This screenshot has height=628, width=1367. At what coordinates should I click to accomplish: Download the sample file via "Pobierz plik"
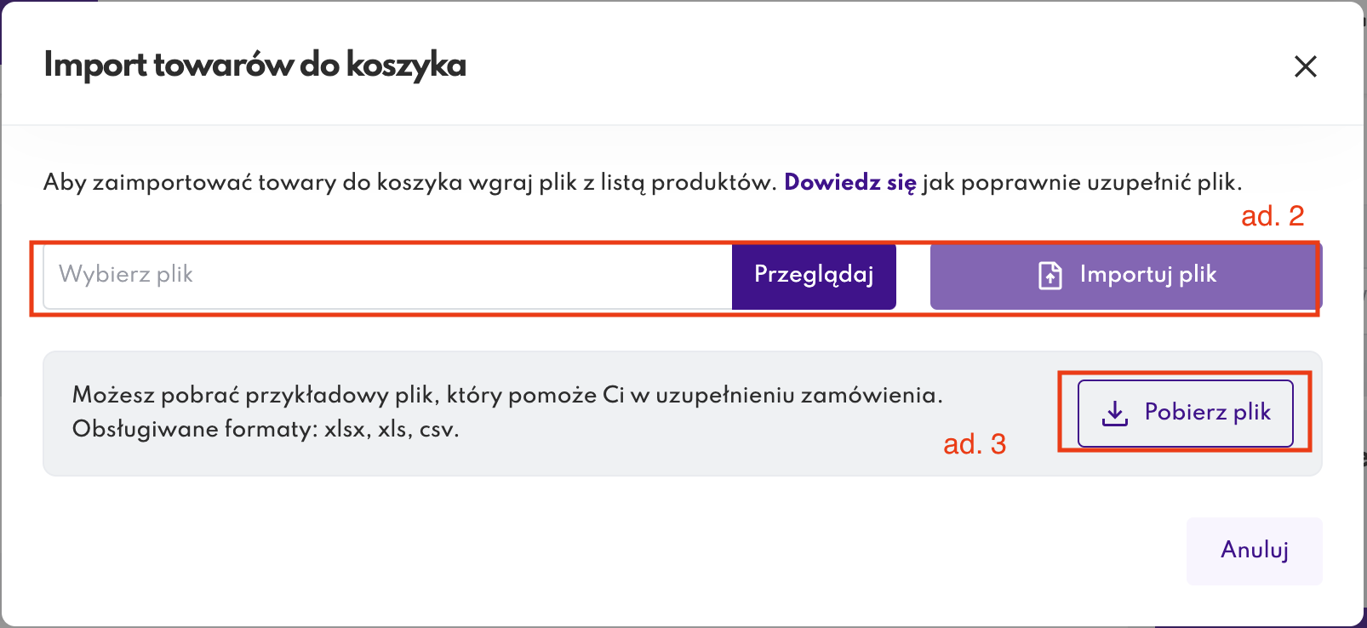click(1207, 413)
